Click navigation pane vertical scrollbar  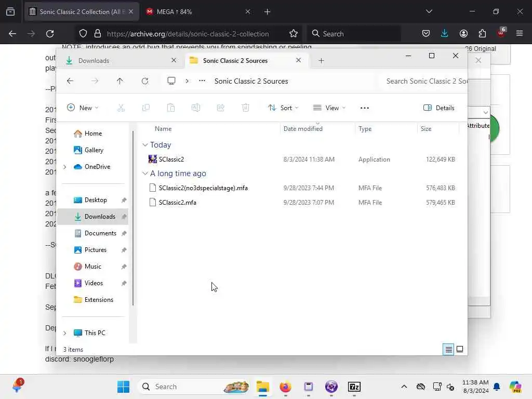click(133, 217)
